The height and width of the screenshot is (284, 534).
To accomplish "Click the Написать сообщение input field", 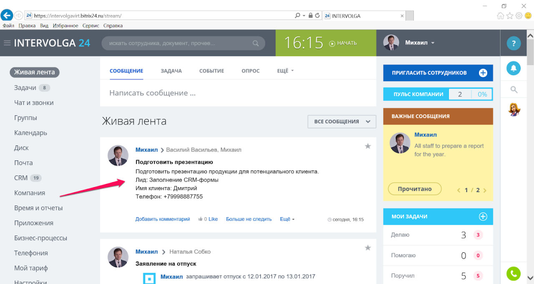I will (x=238, y=93).
